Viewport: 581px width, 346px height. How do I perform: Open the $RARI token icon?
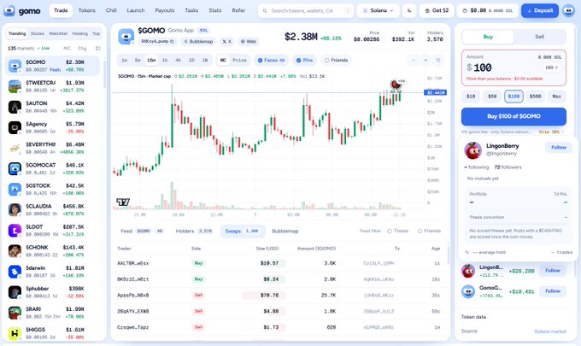(x=15, y=313)
